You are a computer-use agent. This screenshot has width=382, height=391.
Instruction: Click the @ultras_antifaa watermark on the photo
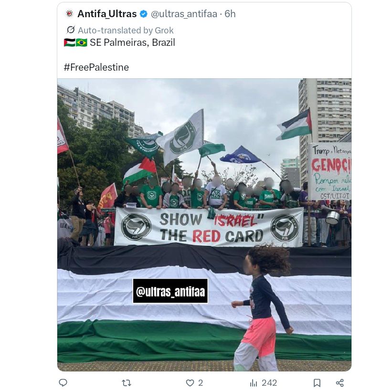pyautogui.click(x=170, y=291)
